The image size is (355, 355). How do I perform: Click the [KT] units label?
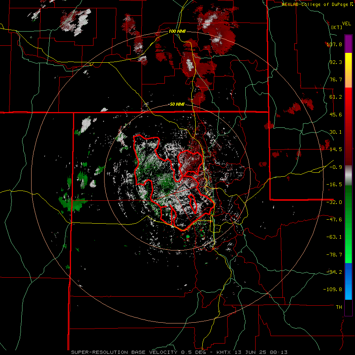click(336, 27)
